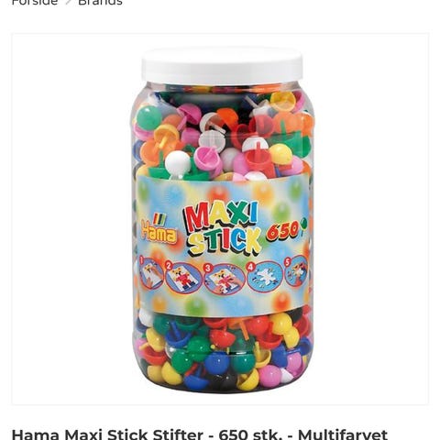440x440 pixels.
Task: Click the white lid of the jar
Action: [222, 65]
